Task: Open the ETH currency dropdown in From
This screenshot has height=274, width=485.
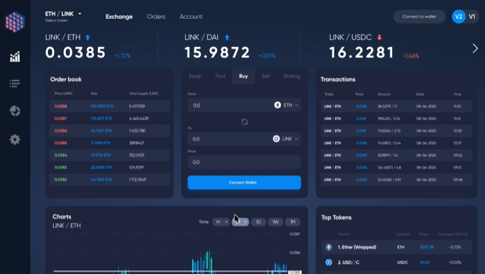Action: pos(286,105)
